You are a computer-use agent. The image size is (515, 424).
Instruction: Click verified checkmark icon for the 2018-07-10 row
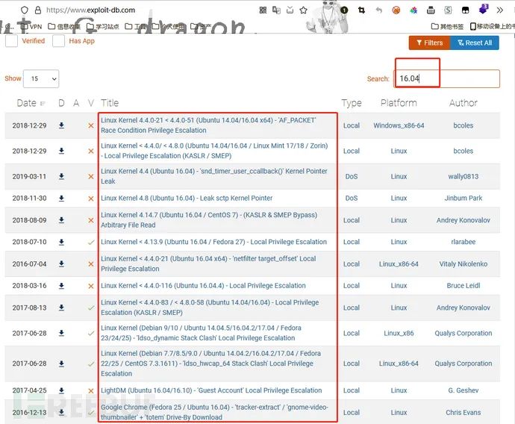(91, 243)
